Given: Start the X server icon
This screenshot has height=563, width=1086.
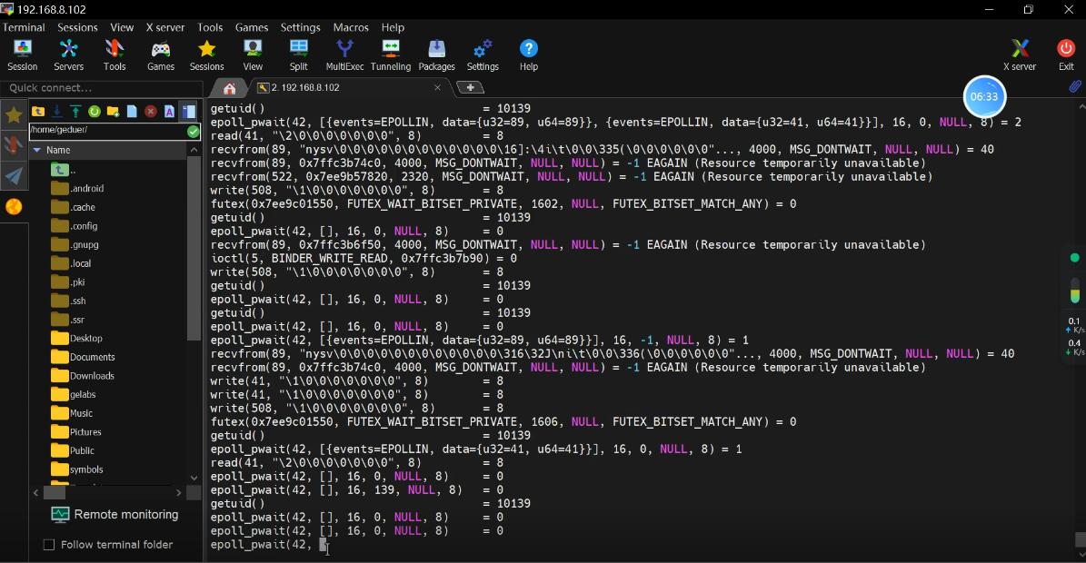Looking at the screenshot, I should (1020, 54).
